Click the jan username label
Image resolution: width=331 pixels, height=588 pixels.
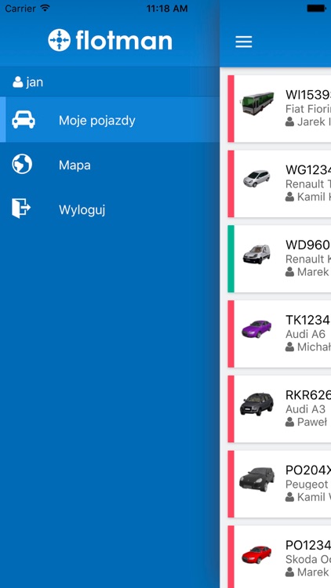click(x=35, y=82)
